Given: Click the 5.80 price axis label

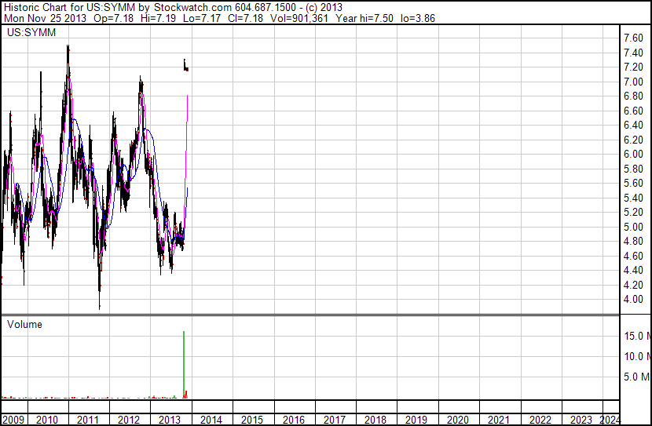Looking at the screenshot, I should pyautogui.click(x=633, y=169).
